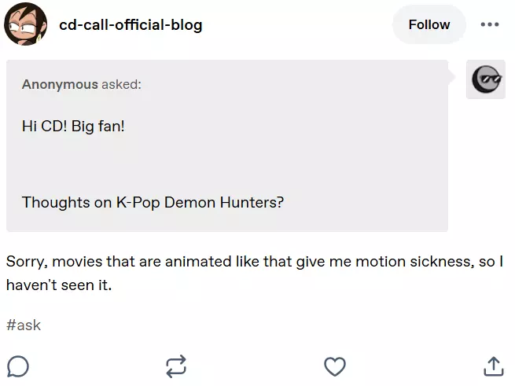Image resolution: width=515 pixels, height=386 pixels.
Task: Click the 'Hi CD! Big fan!' line
Action: (73, 126)
